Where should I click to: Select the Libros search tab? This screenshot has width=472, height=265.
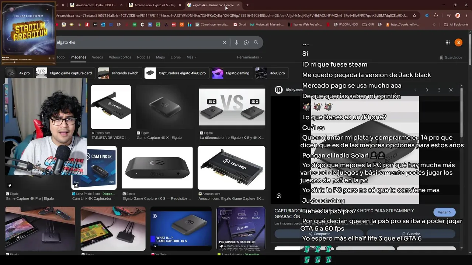pos(176,57)
